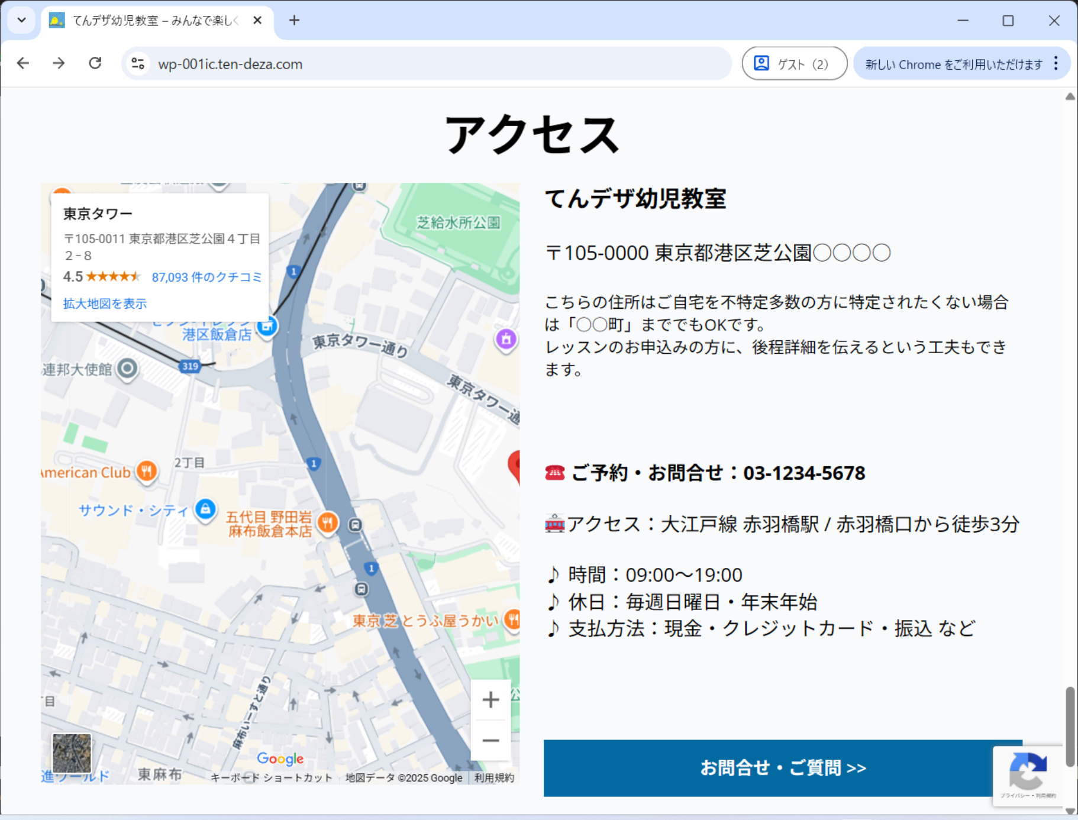Open the ゲスト profile menu
Viewport: 1078px width, 820px height.
coord(794,63)
